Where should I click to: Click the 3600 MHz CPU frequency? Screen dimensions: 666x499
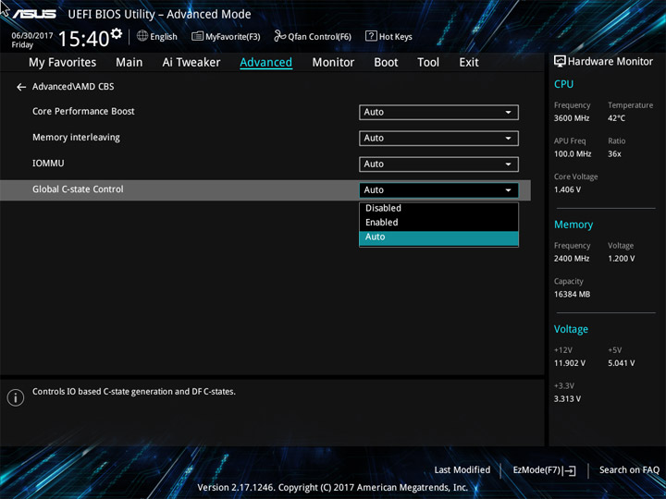tap(572, 118)
